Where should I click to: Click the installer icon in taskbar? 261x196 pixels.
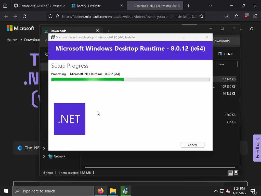[125, 191]
